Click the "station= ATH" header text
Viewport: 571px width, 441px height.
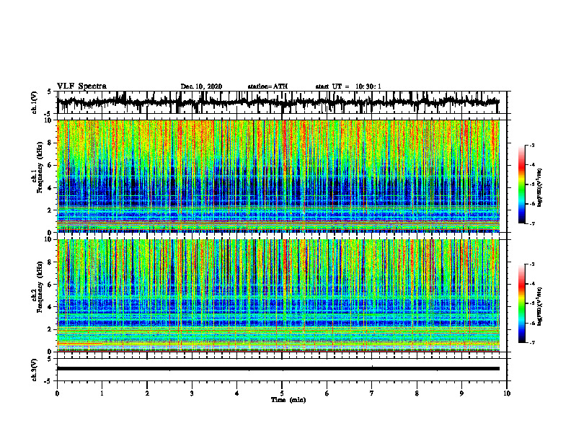tap(267, 86)
